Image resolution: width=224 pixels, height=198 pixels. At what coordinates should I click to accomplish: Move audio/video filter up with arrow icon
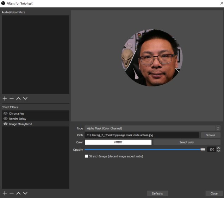point(18,98)
